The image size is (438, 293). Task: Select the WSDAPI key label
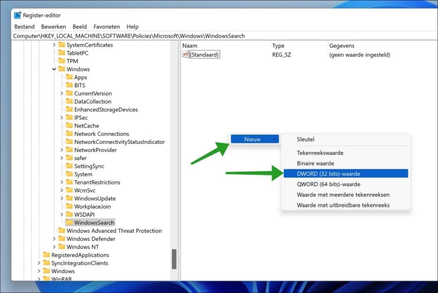point(84,215)
